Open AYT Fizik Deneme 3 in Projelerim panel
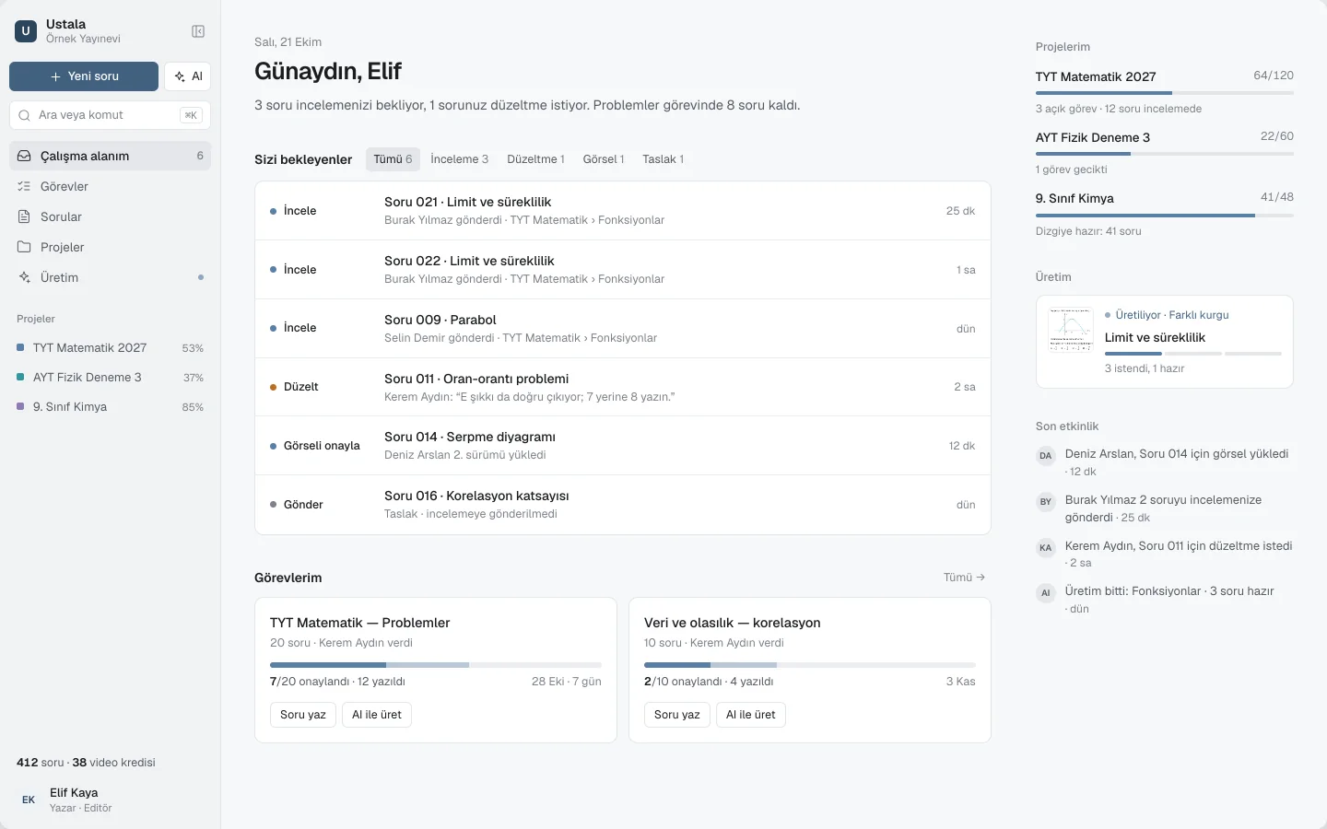This screenshot has height=829, width=1327. [x=1165, y=153]
